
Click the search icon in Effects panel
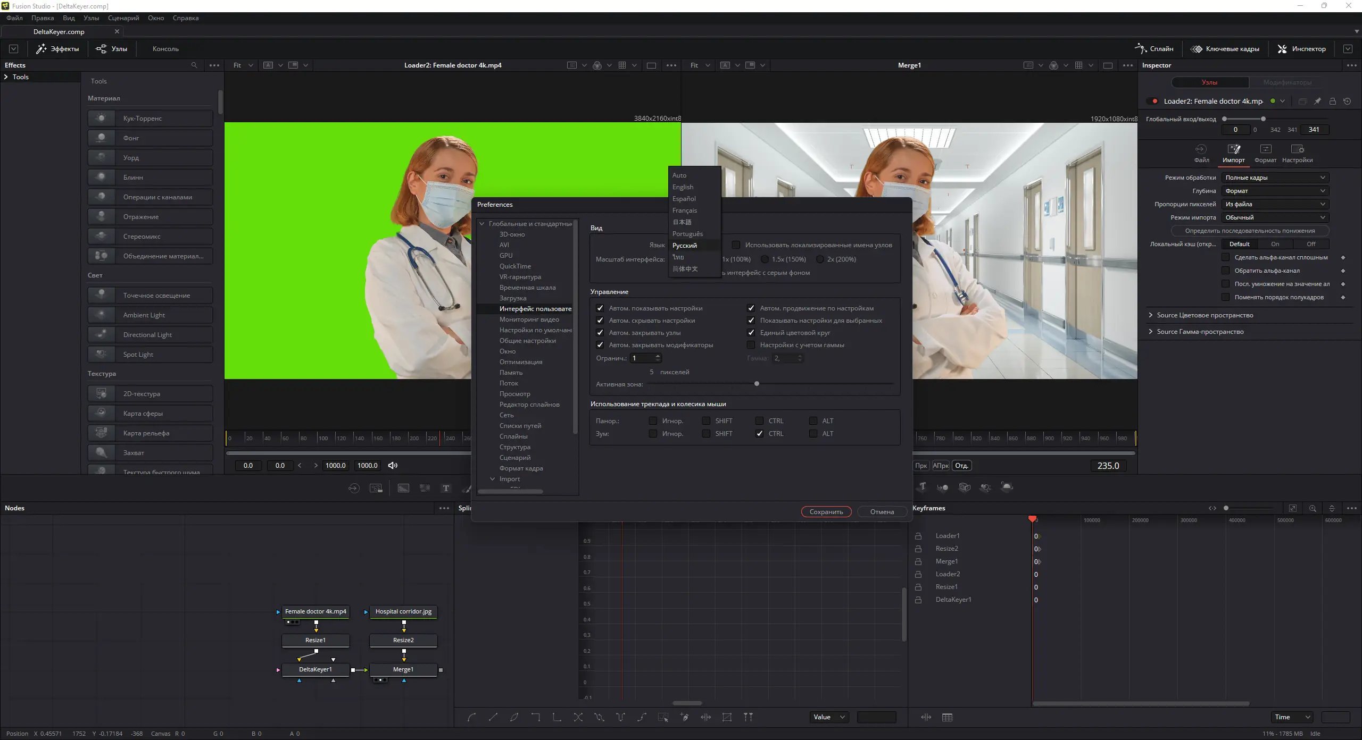[x=194, y=65]
